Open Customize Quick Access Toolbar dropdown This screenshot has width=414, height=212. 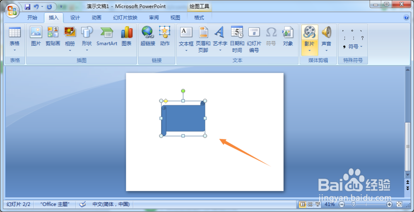click(61, 6)
